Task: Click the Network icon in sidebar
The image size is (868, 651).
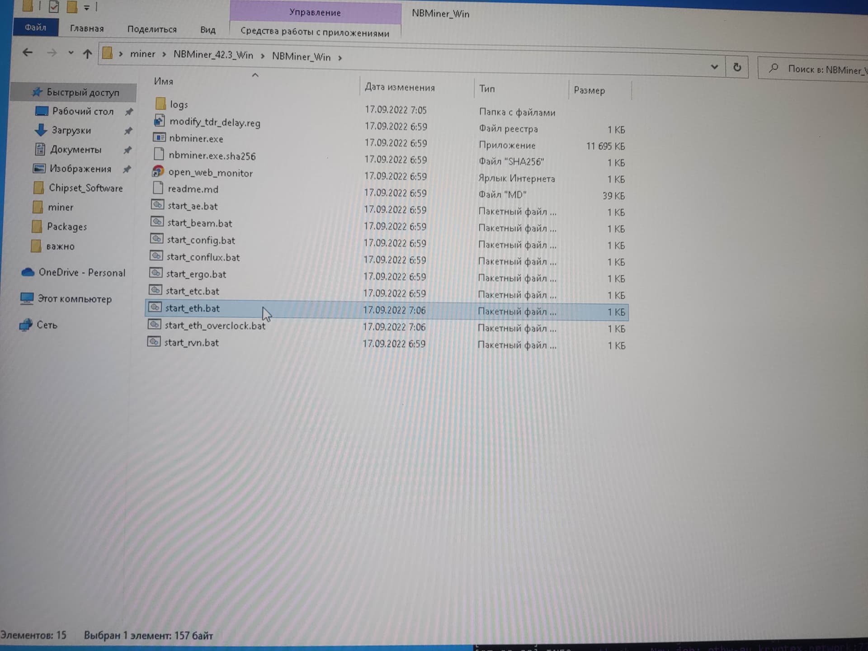Action: (x=26, y=325)
